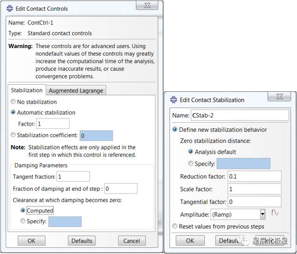Click OK in Edit Contact Stabilization
297x254 pixels.
click(x=190, y=241)
